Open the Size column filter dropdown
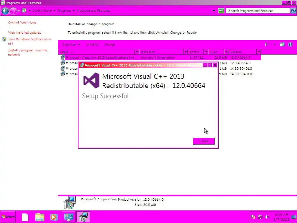The width and height of the screenshot is (297, 223). [x=226, y=52]
